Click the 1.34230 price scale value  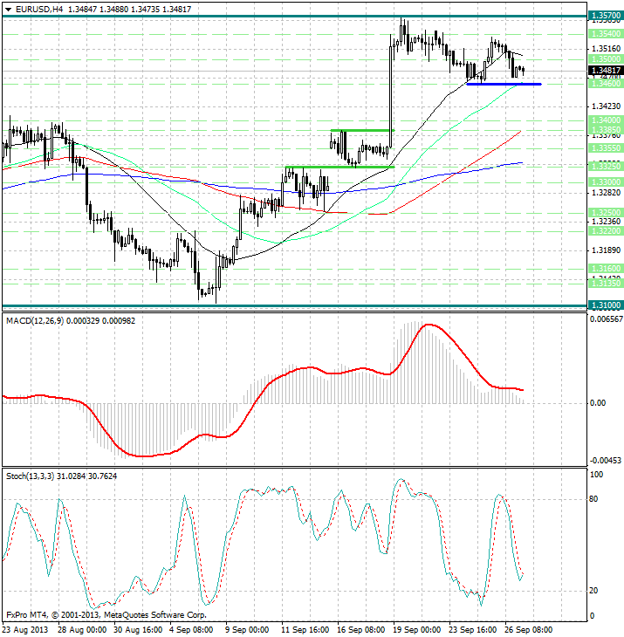click(x=606, y=106)
